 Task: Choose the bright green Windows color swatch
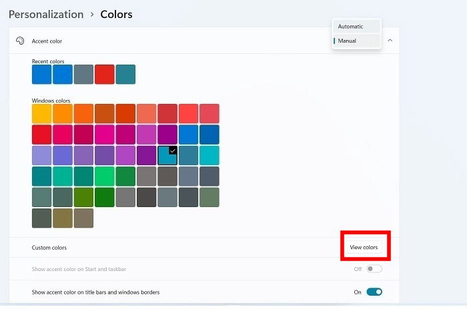coord(105,176)
